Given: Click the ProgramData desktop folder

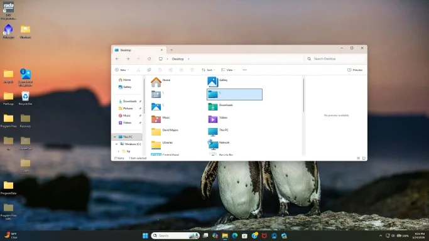Looking at the screenshot, I should tap(9, 188).
